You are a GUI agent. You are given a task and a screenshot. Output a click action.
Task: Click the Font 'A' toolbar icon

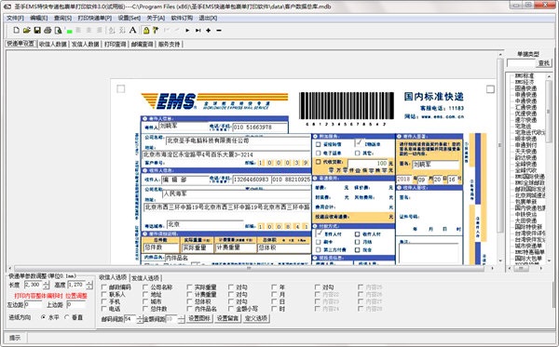click(x=132, y=31)
